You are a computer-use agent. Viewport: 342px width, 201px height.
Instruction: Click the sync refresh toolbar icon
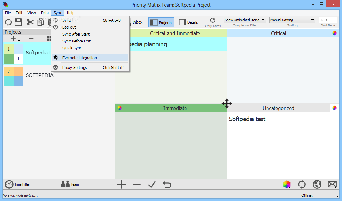pyautogui.click(x=8, y=22)
